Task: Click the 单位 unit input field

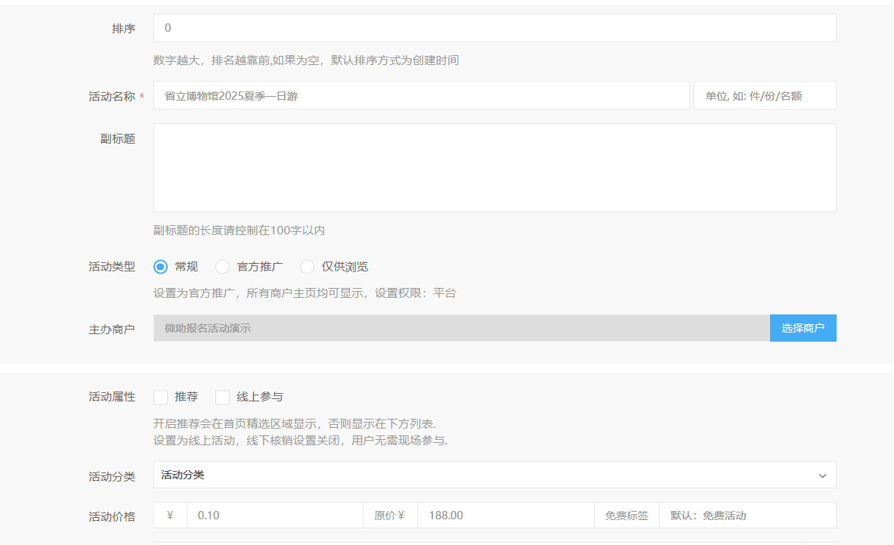Action: [x=764, y=96]
